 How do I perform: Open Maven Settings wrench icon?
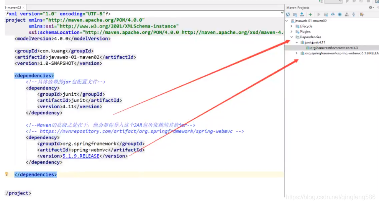click(362, 15)
